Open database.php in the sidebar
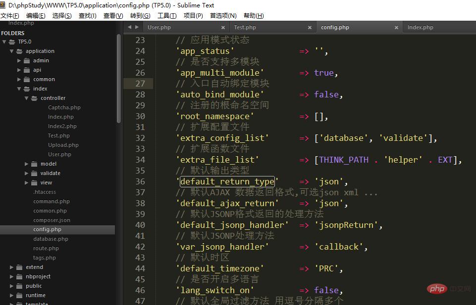 (51, 239)
